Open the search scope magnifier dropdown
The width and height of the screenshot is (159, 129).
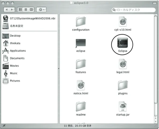(x=114, y=10)
